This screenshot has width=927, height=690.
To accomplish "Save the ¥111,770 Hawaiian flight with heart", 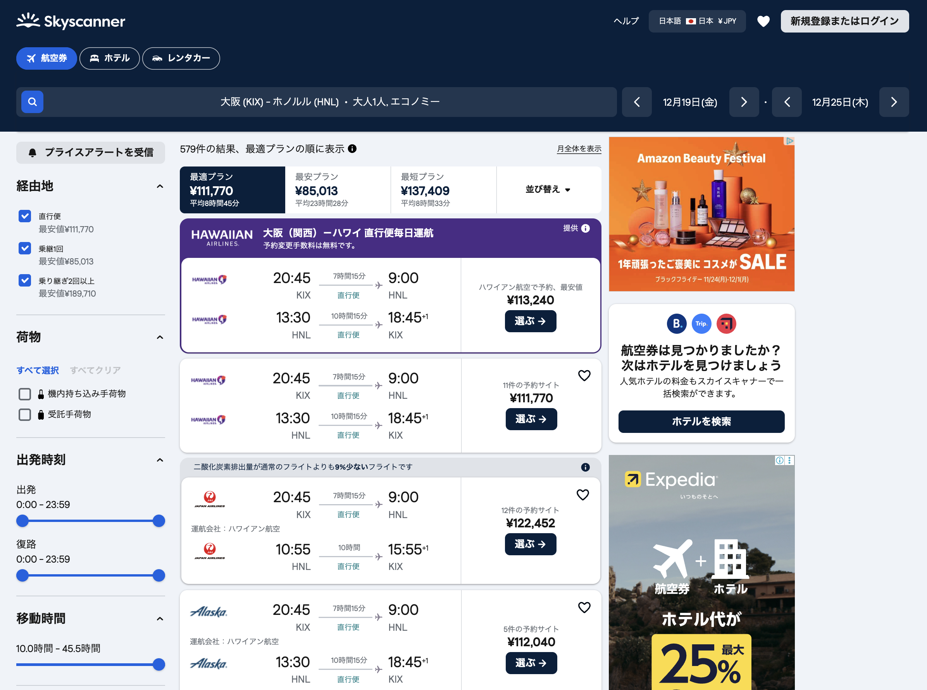I will 584,376.
